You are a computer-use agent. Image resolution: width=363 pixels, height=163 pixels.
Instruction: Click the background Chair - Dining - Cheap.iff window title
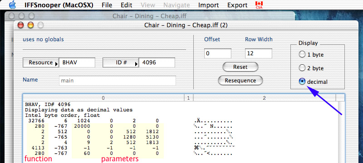click(x=149, y=16)
